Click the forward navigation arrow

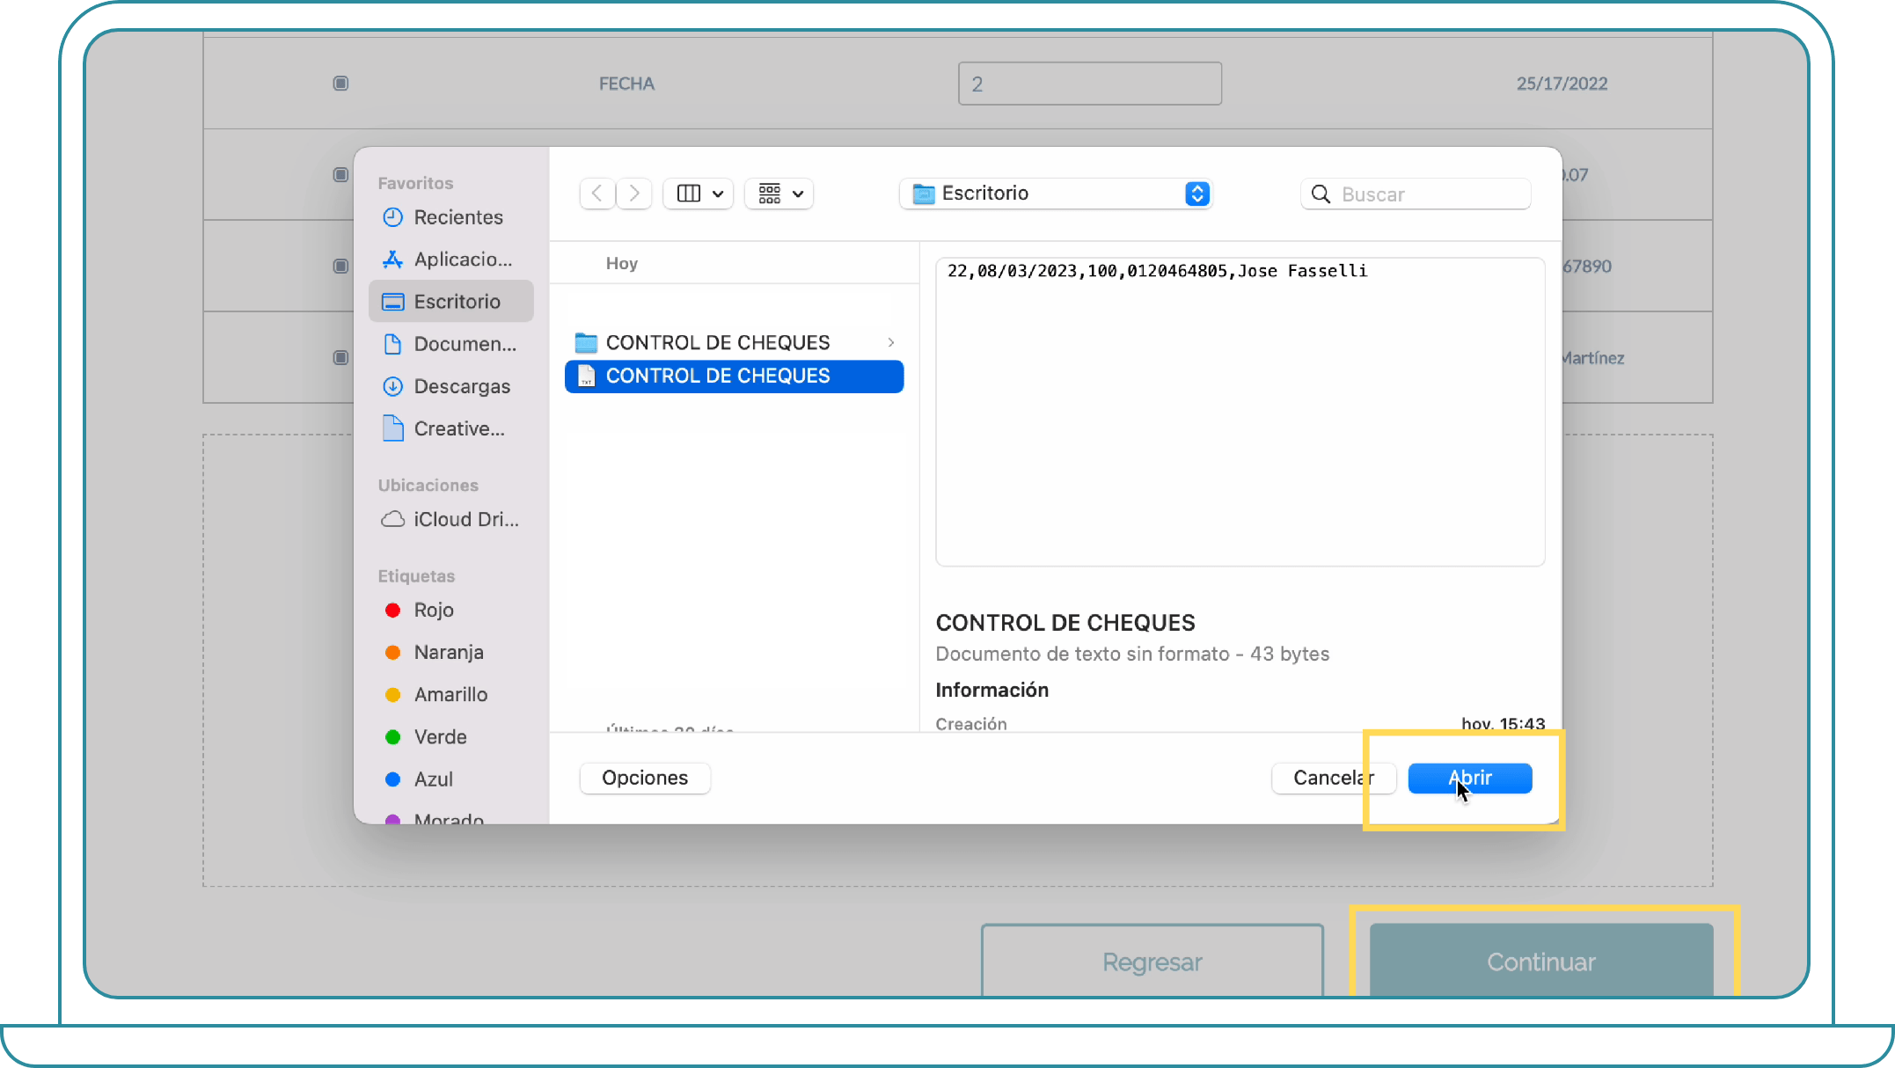633,193
